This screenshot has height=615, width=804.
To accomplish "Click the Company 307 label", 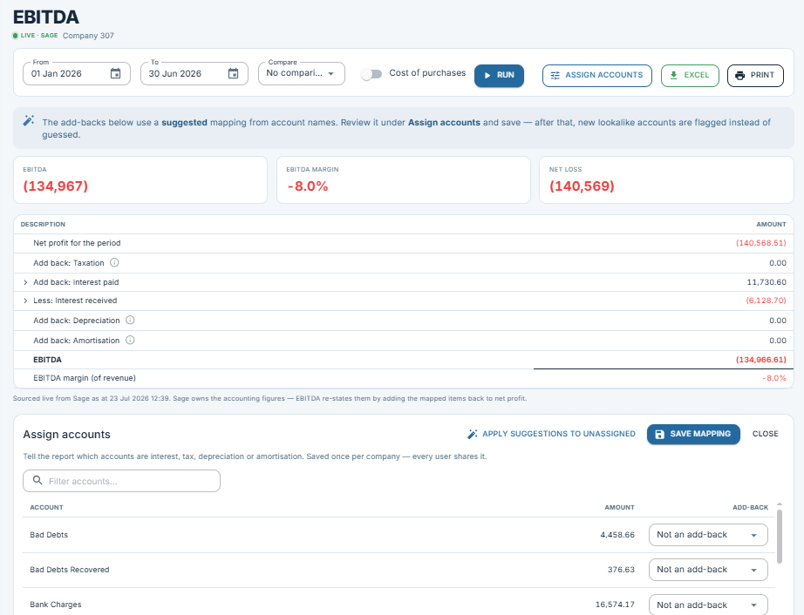I will pyautogui.click(x=88, y=36).
